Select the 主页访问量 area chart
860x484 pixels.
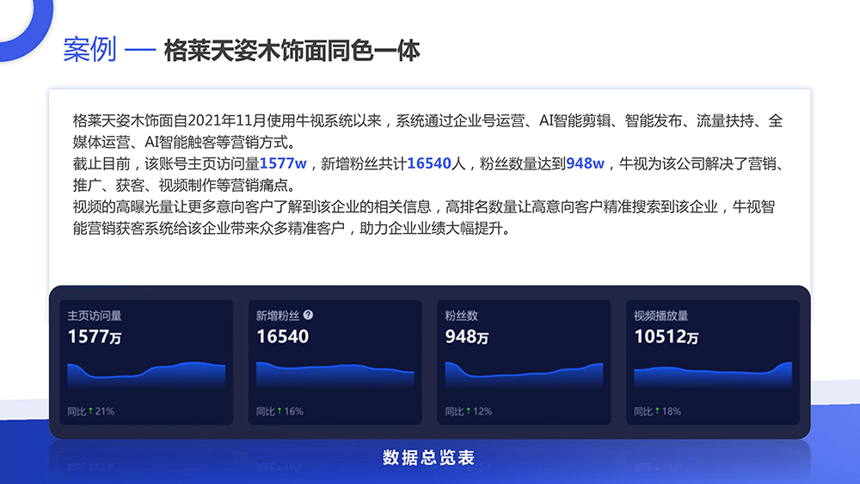pos(146,376)
